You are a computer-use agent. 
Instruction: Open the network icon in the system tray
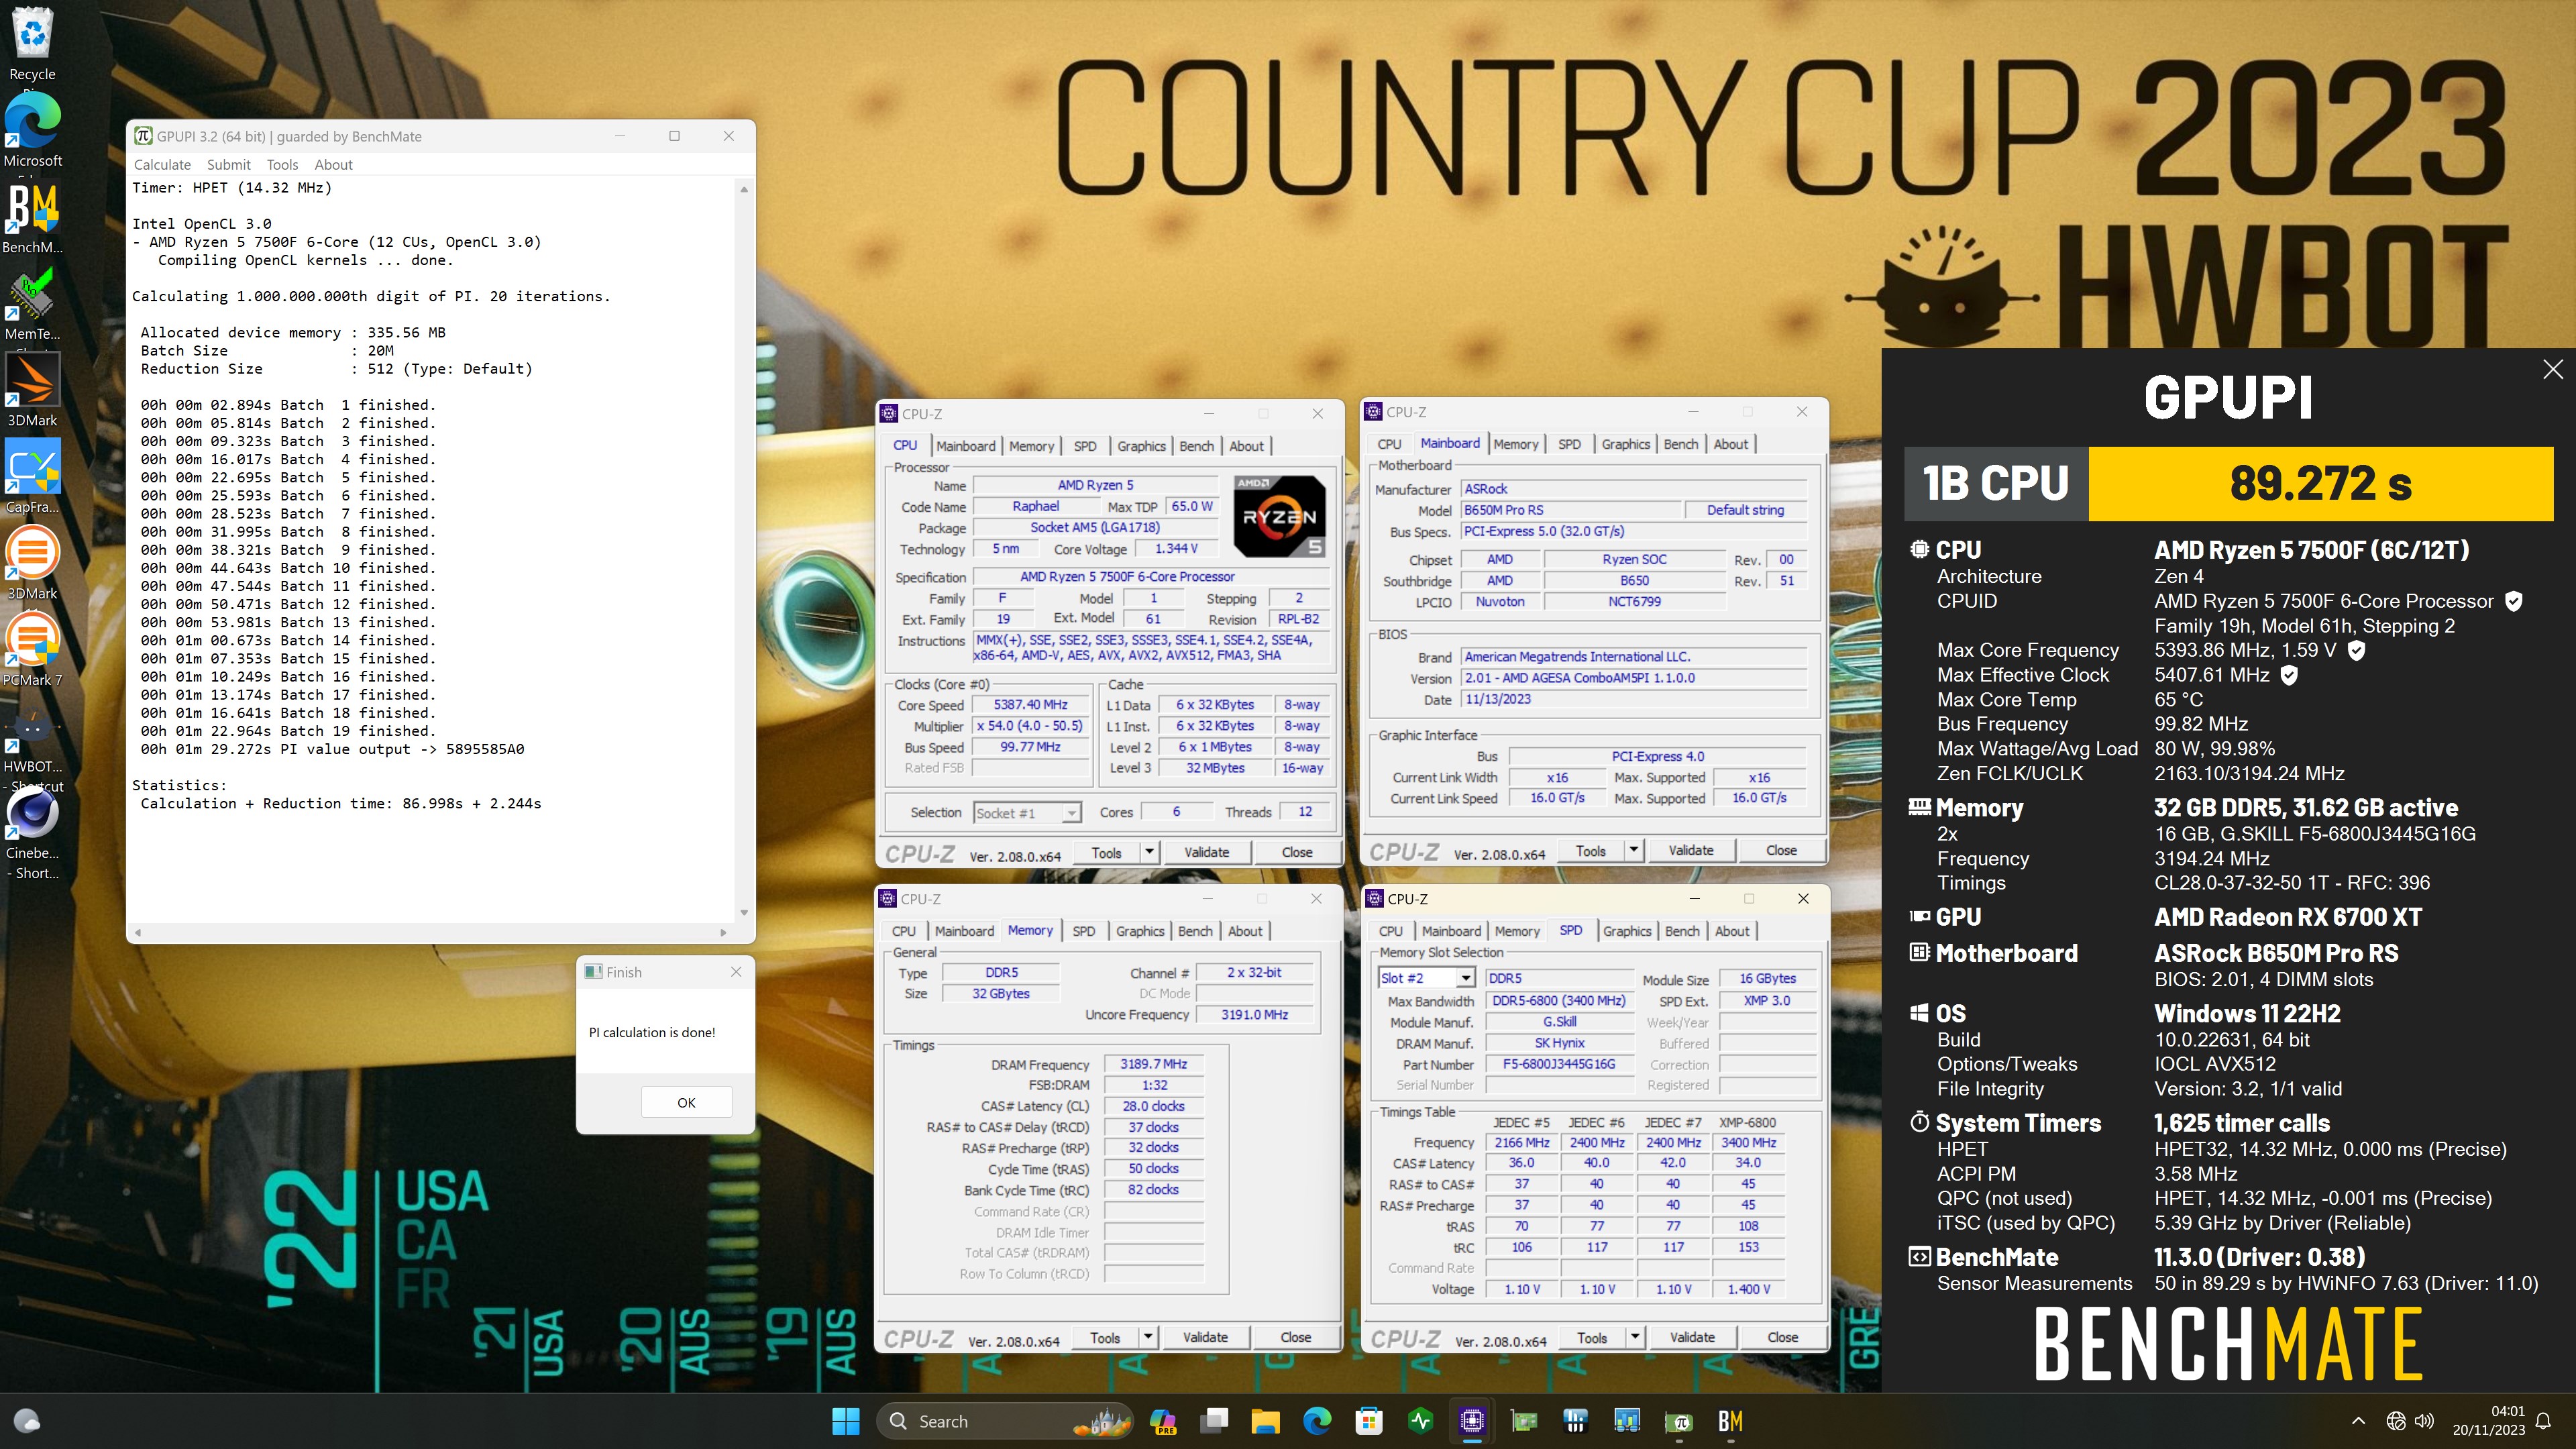2395,1421
